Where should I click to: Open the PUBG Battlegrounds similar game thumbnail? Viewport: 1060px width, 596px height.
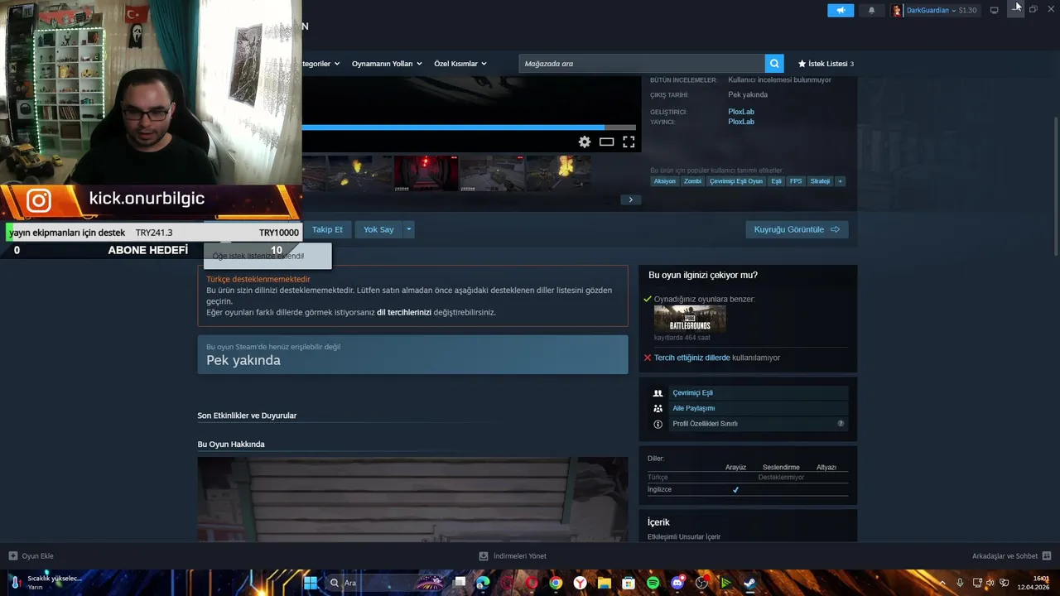coord(690,319)
